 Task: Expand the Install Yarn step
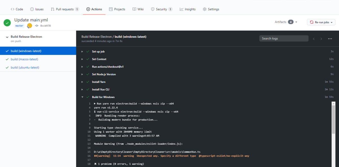(x=82, y=82)
